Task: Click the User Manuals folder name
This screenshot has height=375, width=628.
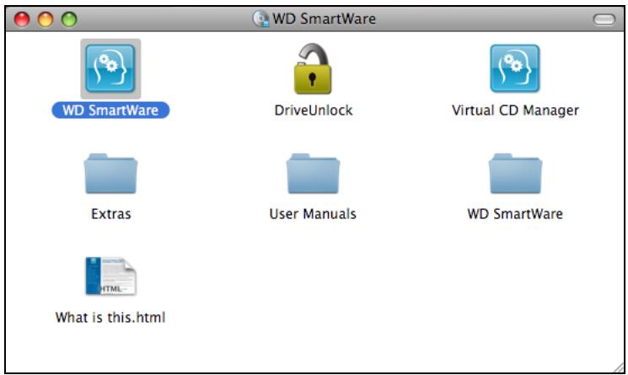Action: click(313, 214)
